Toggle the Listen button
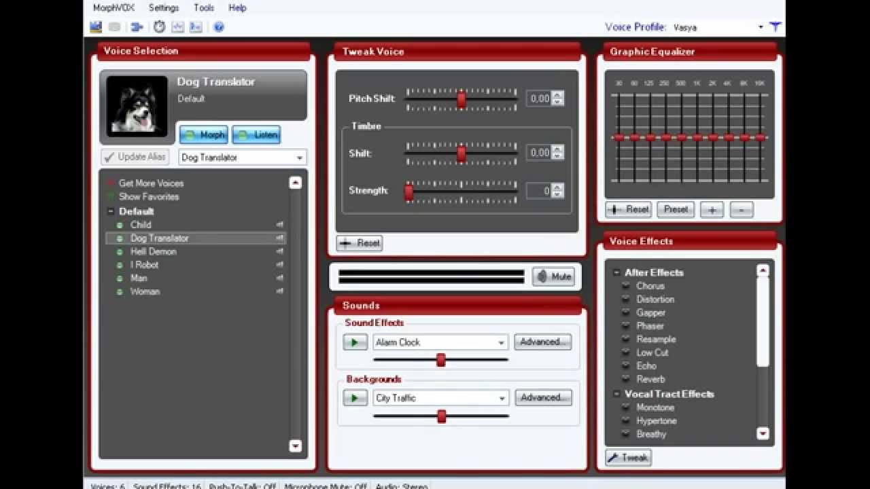The height and width of the screenshot is (489, 870). click(x=256, y=135)
